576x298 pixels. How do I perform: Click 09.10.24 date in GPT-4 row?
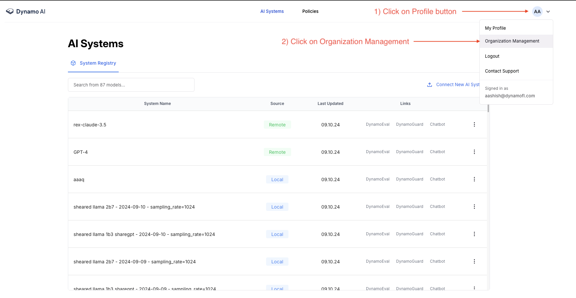click(330, 152)
